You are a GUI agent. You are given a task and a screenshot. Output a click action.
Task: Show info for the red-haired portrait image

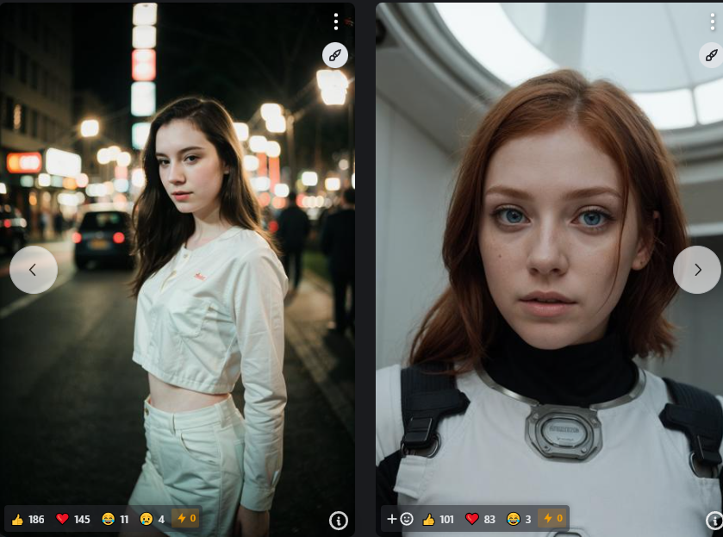(714, 520)
